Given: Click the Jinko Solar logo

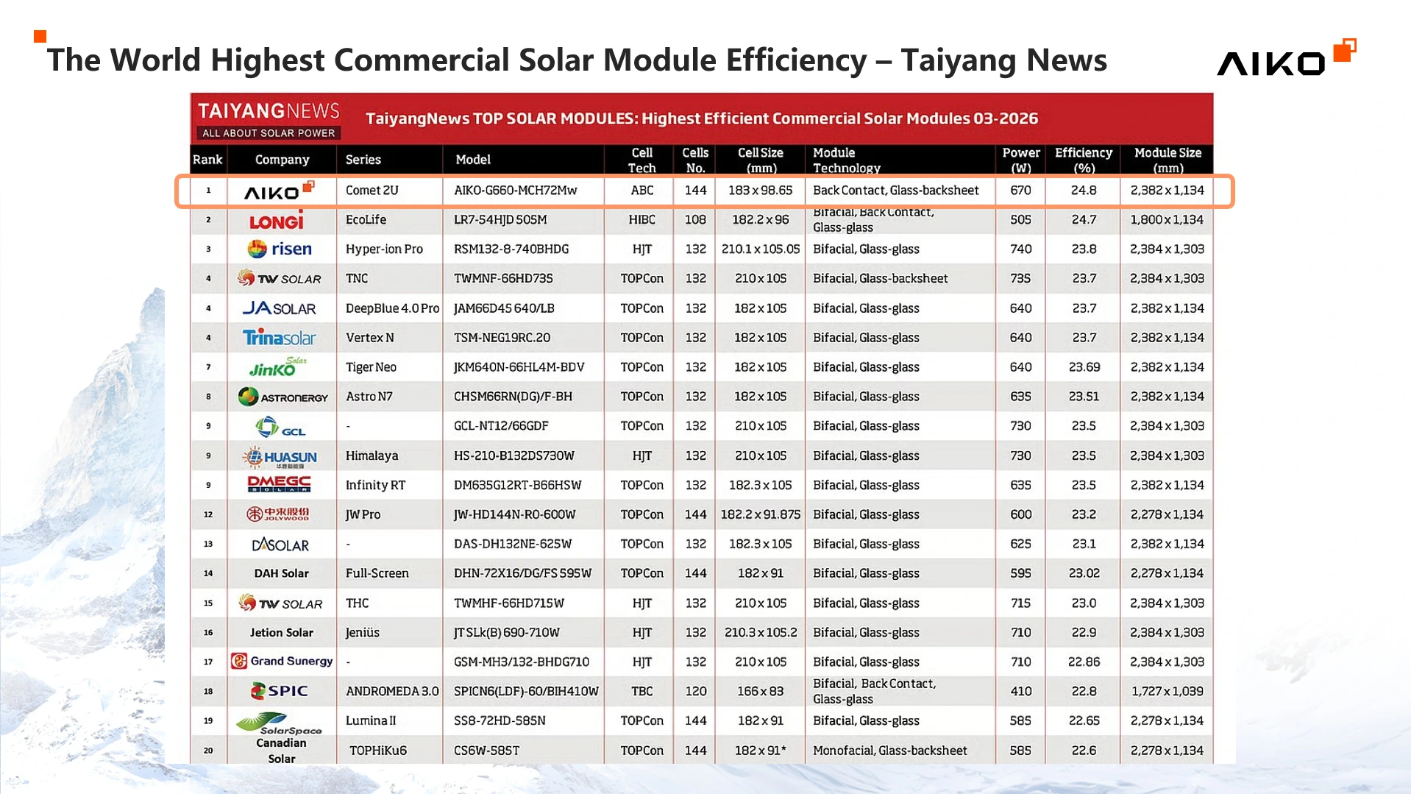Looking at the screenshot, I should tap(278, 366).
